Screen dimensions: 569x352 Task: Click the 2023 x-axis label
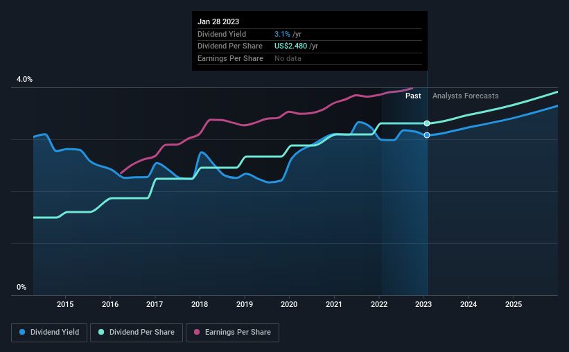(423, 304)
